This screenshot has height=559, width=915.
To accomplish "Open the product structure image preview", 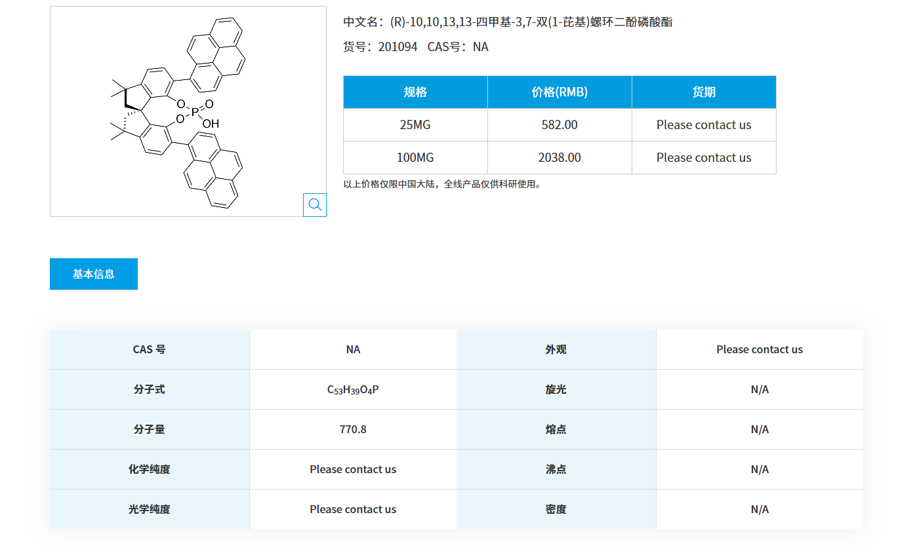I will tap(188, 111).
